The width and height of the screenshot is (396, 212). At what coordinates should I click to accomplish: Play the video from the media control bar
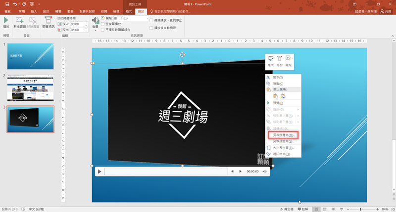pos(99,171)
